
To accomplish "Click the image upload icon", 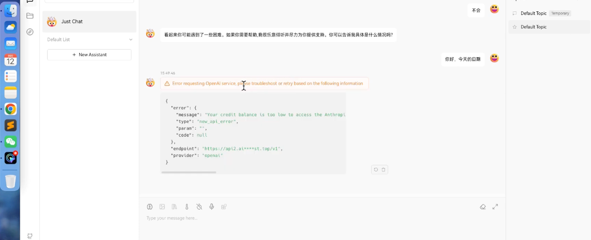I will (x=162, y=206).
